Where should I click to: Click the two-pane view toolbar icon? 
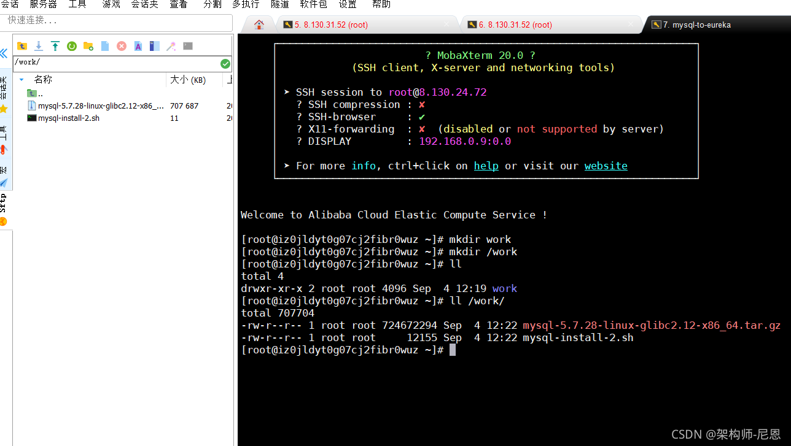tap(155, 46)
